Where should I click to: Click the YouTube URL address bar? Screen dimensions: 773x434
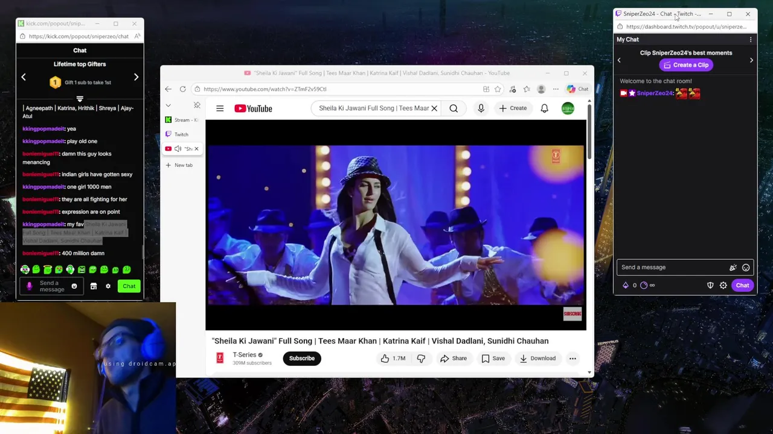tap(338, 89)
